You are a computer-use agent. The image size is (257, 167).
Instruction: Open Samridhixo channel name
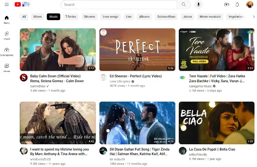(x=38, y=86)
